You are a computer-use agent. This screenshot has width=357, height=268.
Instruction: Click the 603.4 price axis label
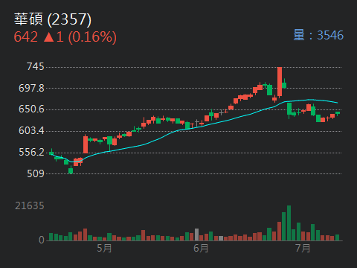[x=31, y=130]
